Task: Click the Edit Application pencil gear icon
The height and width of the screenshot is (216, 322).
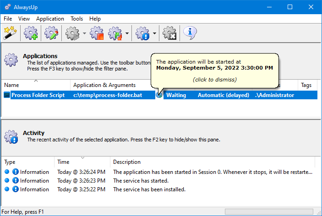Action: click(x=51, y=33)
